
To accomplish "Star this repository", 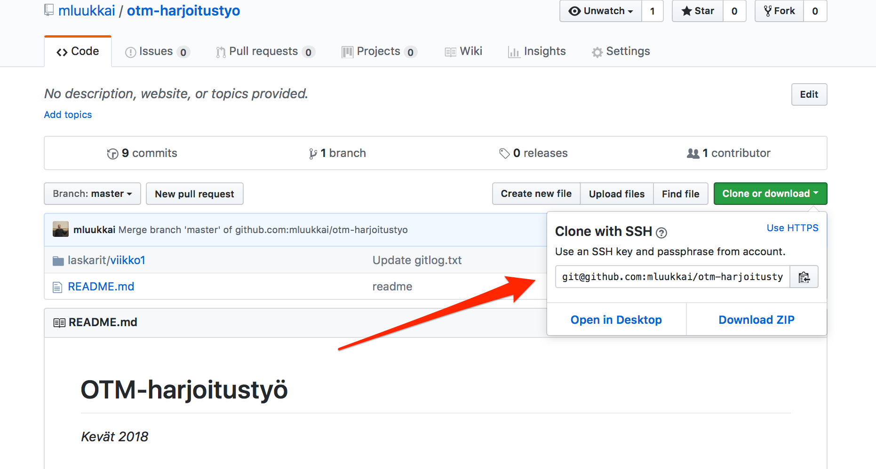I will (x=698, y=11).
